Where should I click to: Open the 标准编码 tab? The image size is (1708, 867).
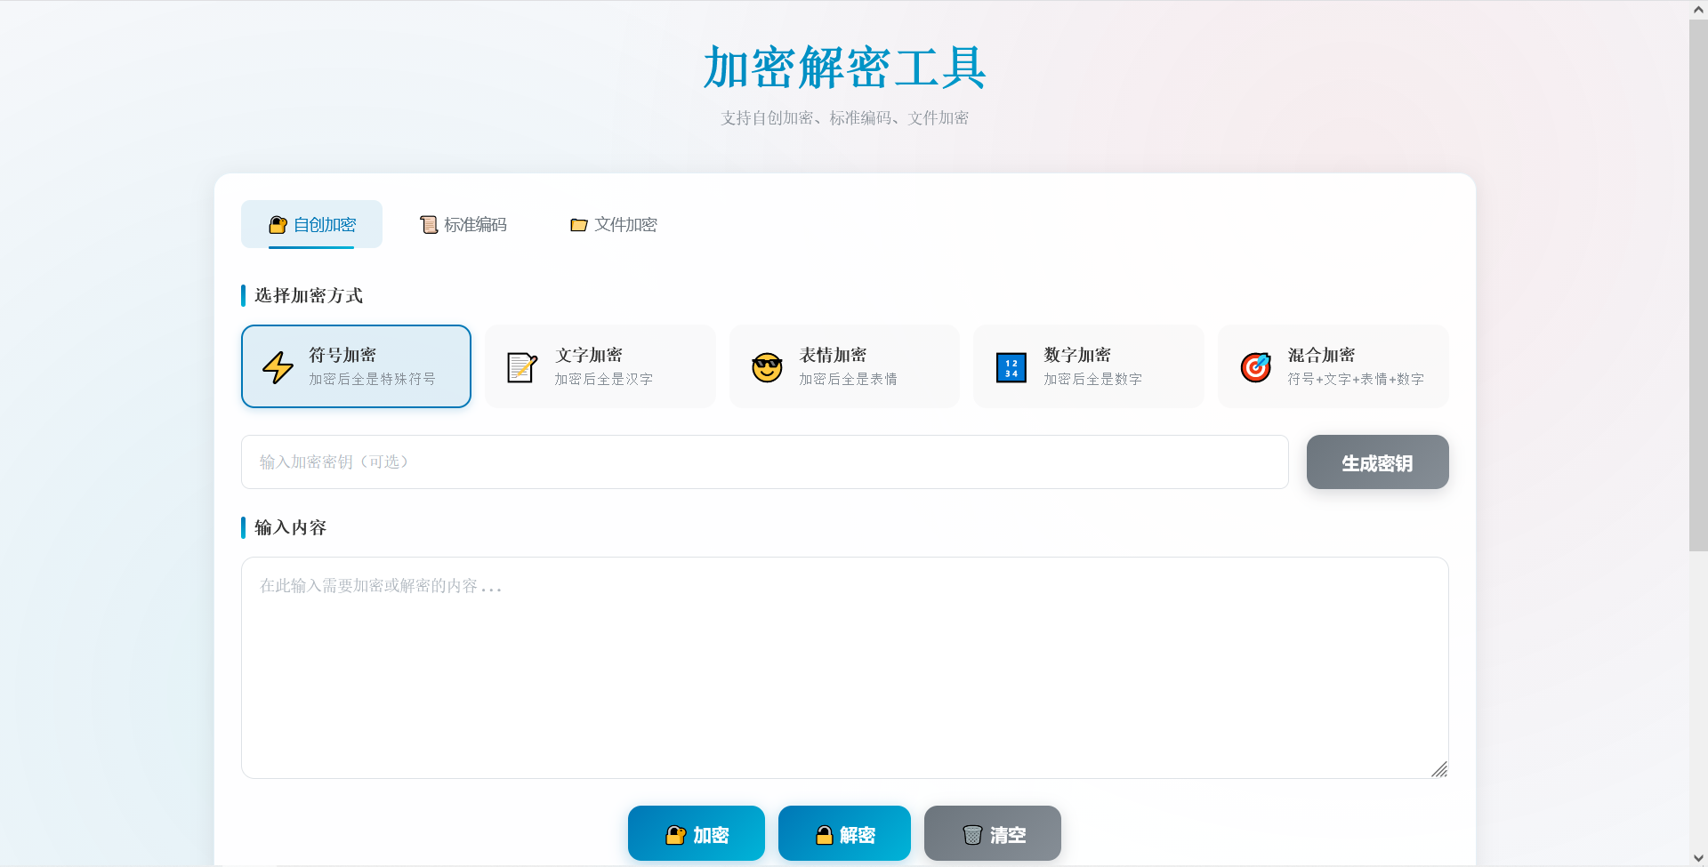(463, 224)
